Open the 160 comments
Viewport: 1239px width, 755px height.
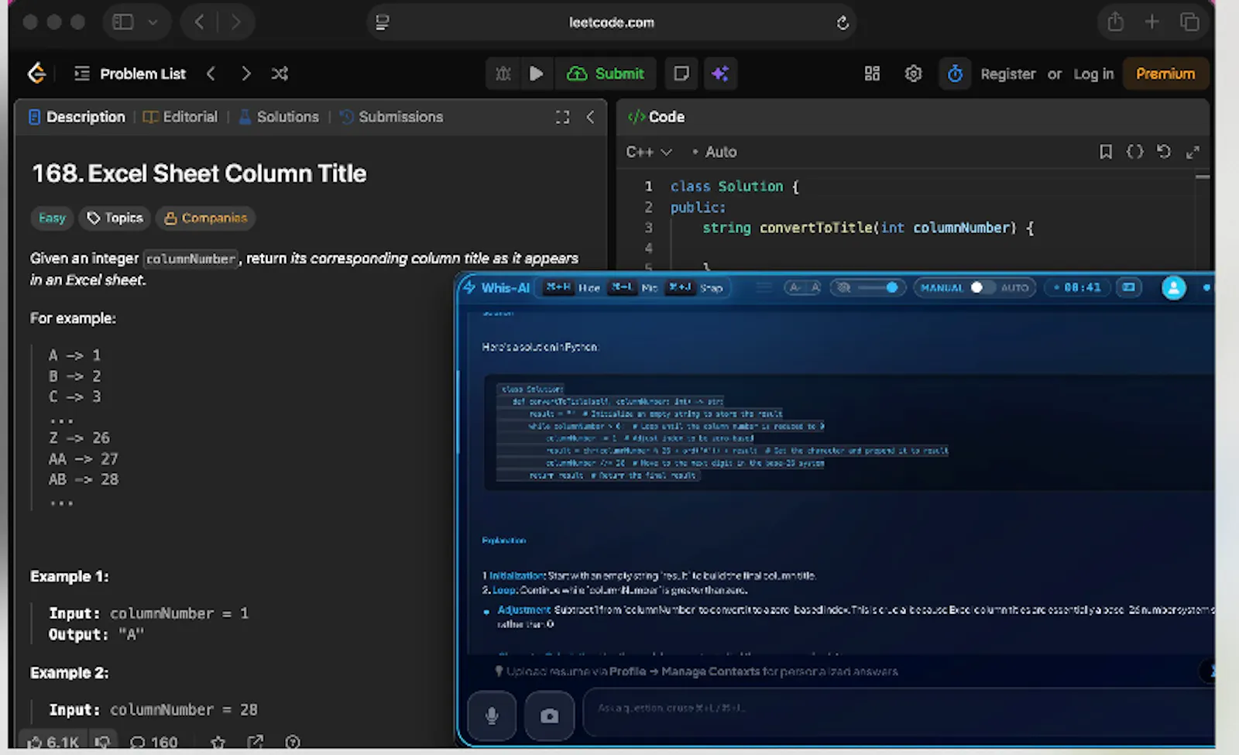coord(154,742)
